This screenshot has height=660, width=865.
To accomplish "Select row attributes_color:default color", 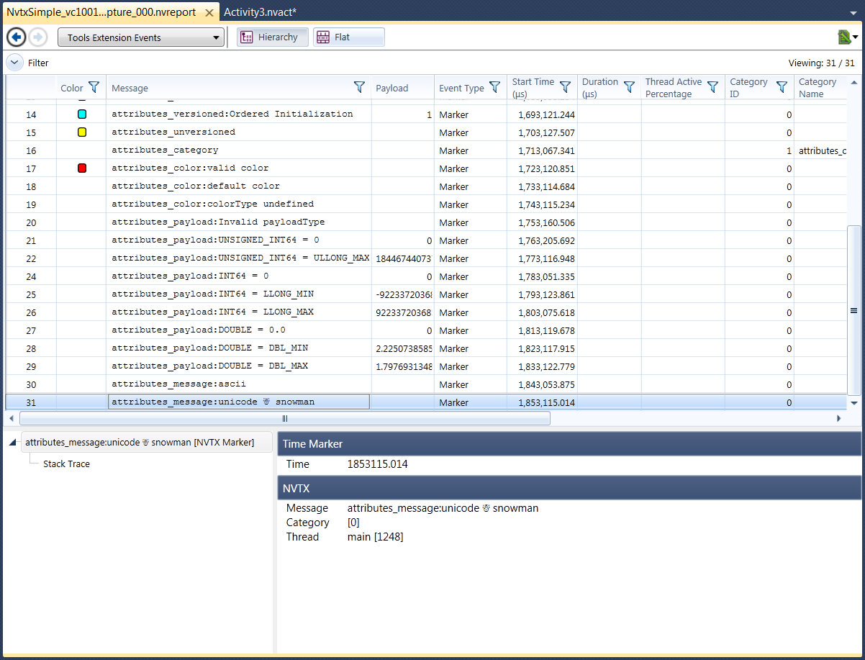I will (426, 186).
